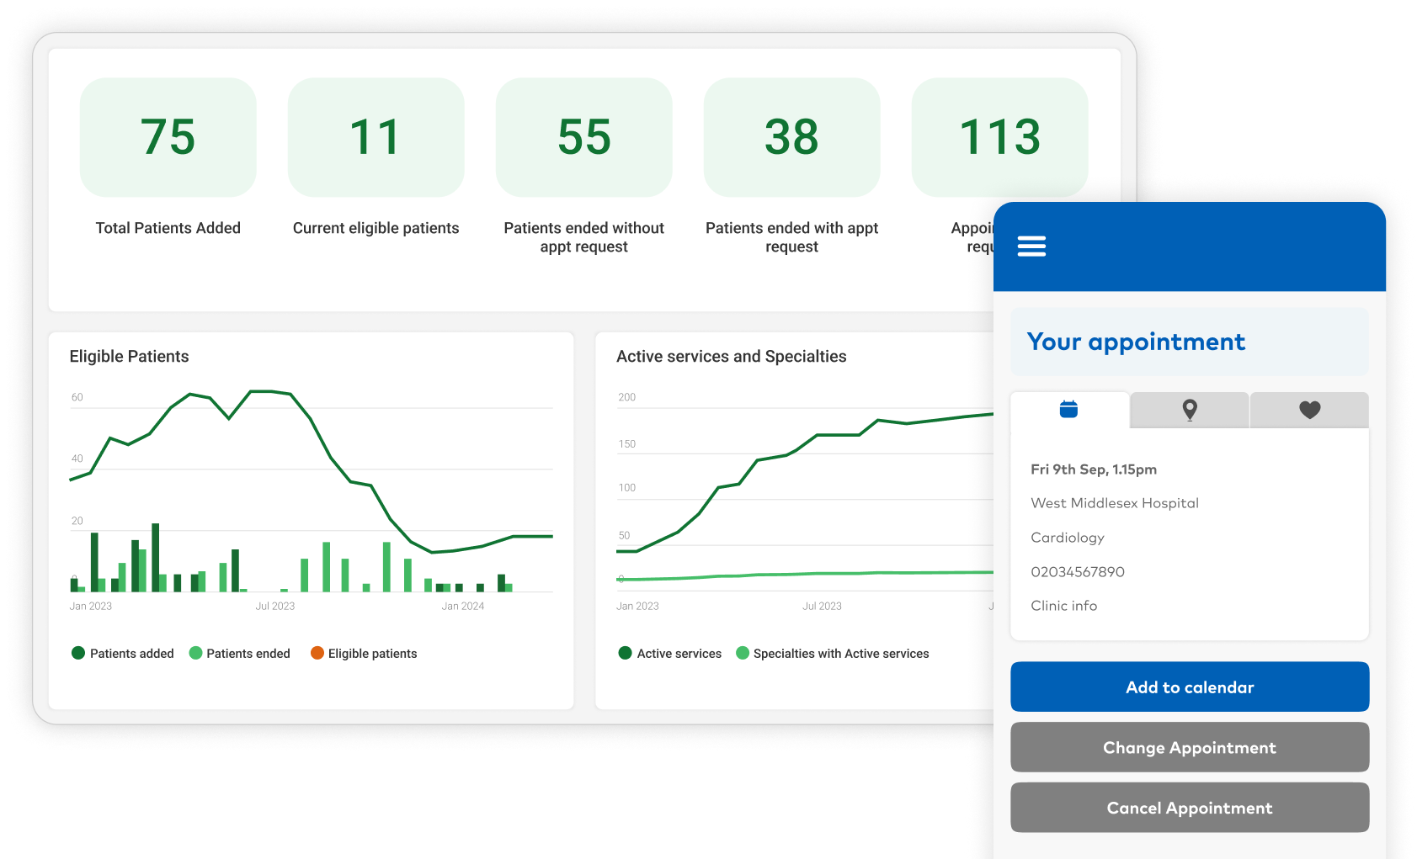Image resolution: width=1417 pixels, height=859 pixels.
Task: Expand the Eligible Patients chart panel
Action: coord(312,519)
